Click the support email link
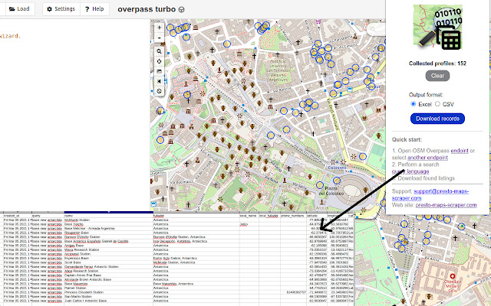This screenshot has width=491, height=306. point(430,194)
